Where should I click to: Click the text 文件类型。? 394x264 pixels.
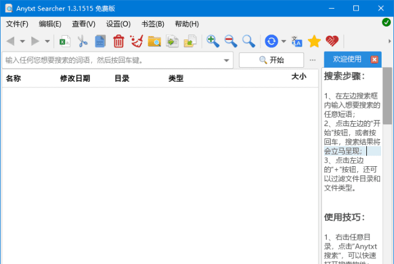tap(340, 188)
